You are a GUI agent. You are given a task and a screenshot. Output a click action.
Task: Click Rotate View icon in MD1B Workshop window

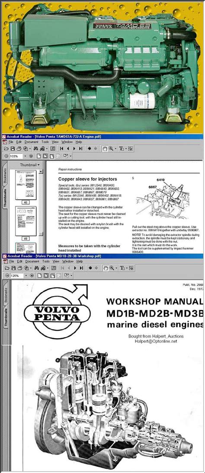pyautogui.click(x=66, y=276)
